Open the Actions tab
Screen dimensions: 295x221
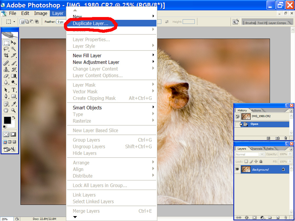click(x=256, y=110)
